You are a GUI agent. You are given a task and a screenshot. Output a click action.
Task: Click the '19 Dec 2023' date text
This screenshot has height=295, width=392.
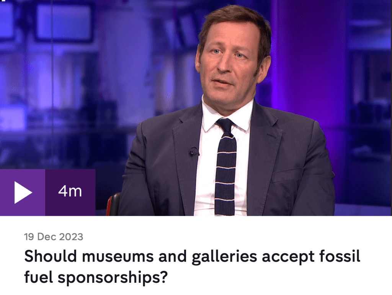tap(54, 237)
